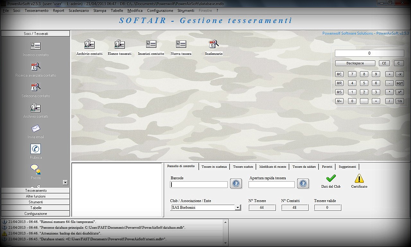Expand the Tesseramento sidebar section
The width and height of the screenshot is (411, 247).
[x=36, y=191]
